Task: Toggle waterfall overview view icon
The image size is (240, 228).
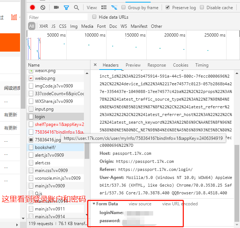Action: 114,7
